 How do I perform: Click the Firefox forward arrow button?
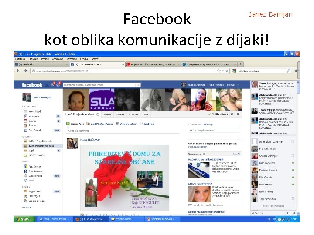25,71
